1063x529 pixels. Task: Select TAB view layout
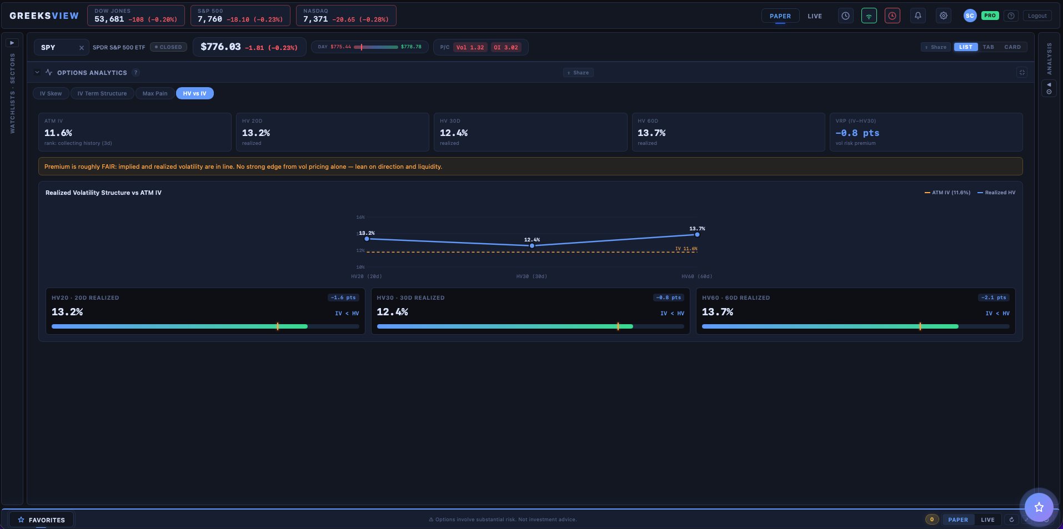(989, 47)
